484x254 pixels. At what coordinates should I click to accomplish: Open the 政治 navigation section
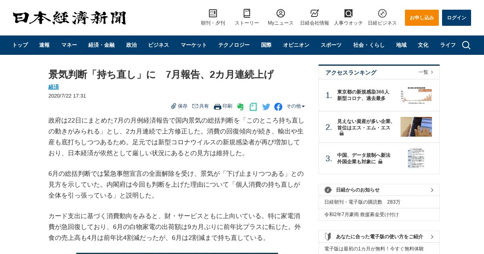click(131, 45)
